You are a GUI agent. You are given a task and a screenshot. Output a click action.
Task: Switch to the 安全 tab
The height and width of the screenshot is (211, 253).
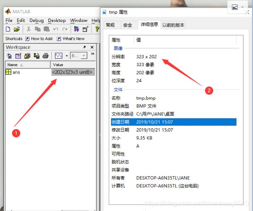(129, 25)
